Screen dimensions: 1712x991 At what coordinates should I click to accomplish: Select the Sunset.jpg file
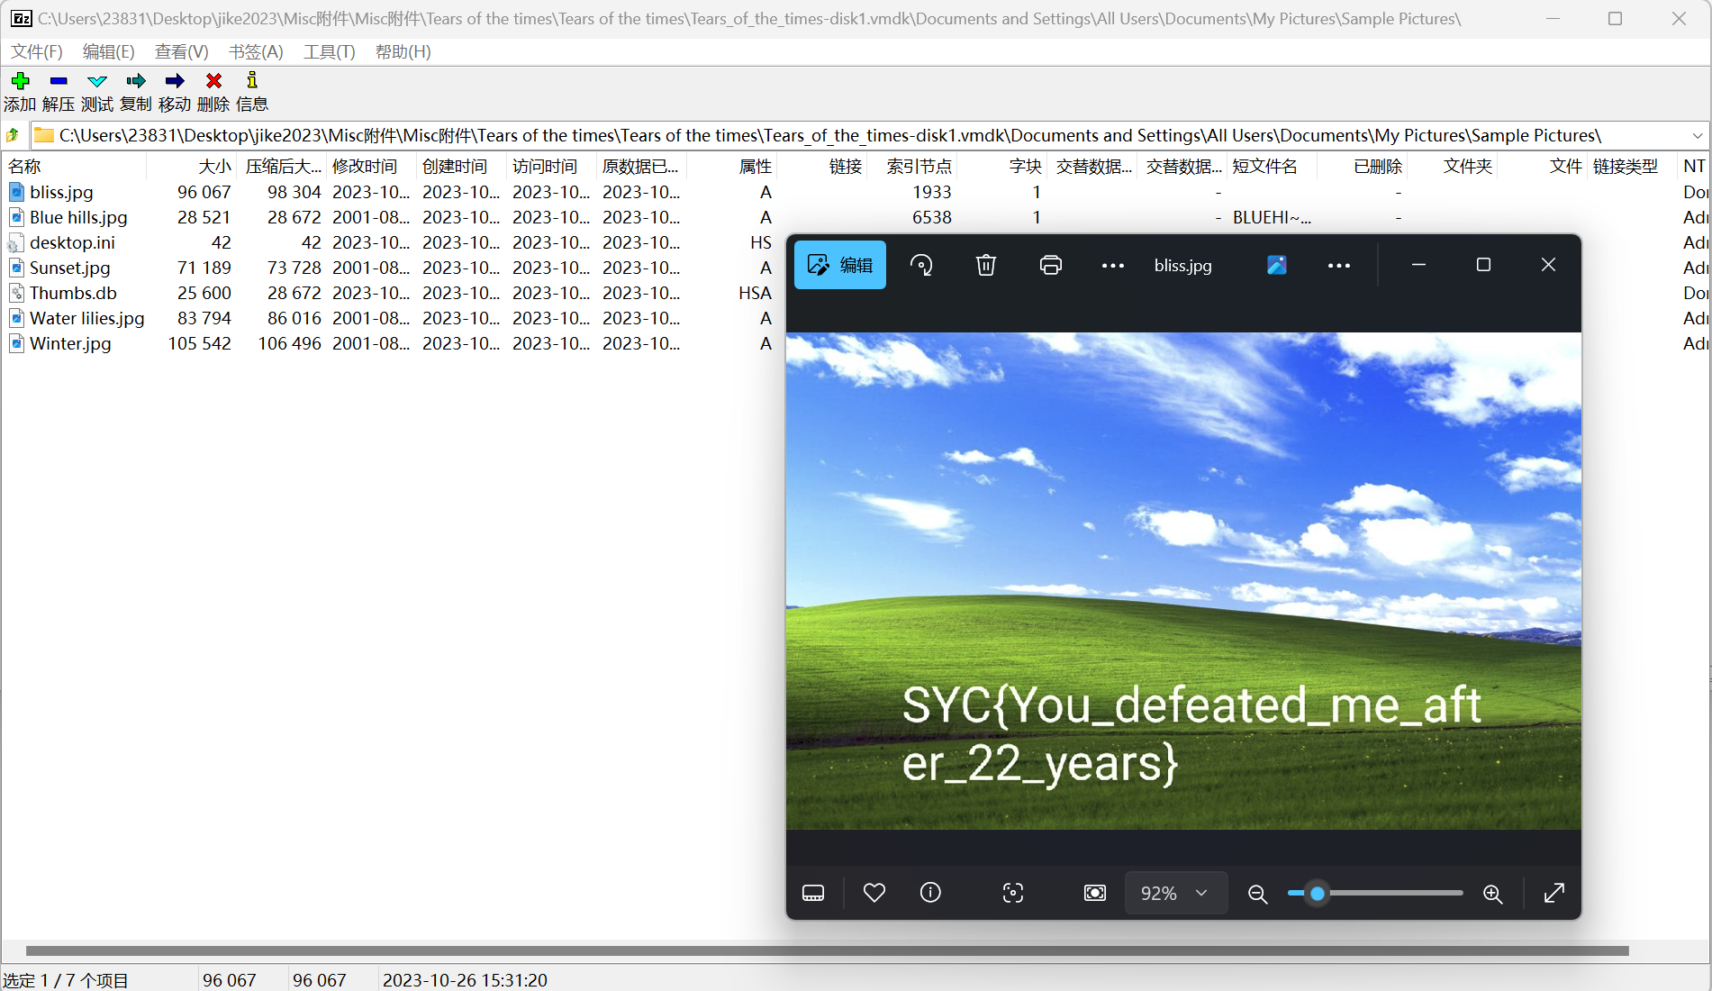[x=70, y=268]
